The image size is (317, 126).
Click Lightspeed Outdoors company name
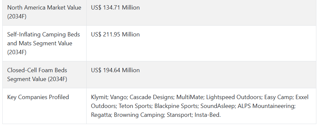coord(233,97)
